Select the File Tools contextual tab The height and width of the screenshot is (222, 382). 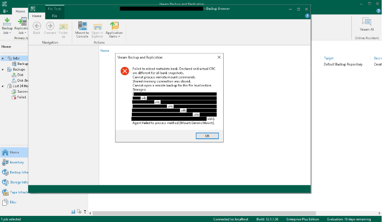click(55, 9)
